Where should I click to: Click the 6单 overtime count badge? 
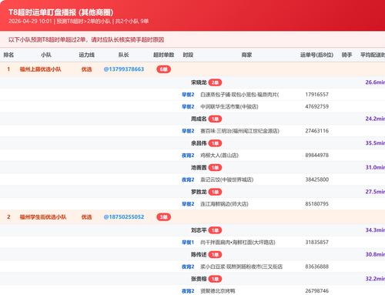[x=164, y=69]
